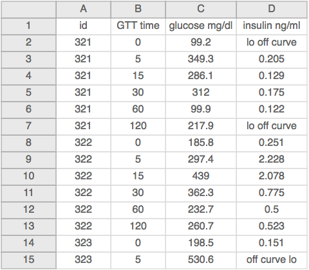Select column C header
309x270 pixels.
coord(201,9)
